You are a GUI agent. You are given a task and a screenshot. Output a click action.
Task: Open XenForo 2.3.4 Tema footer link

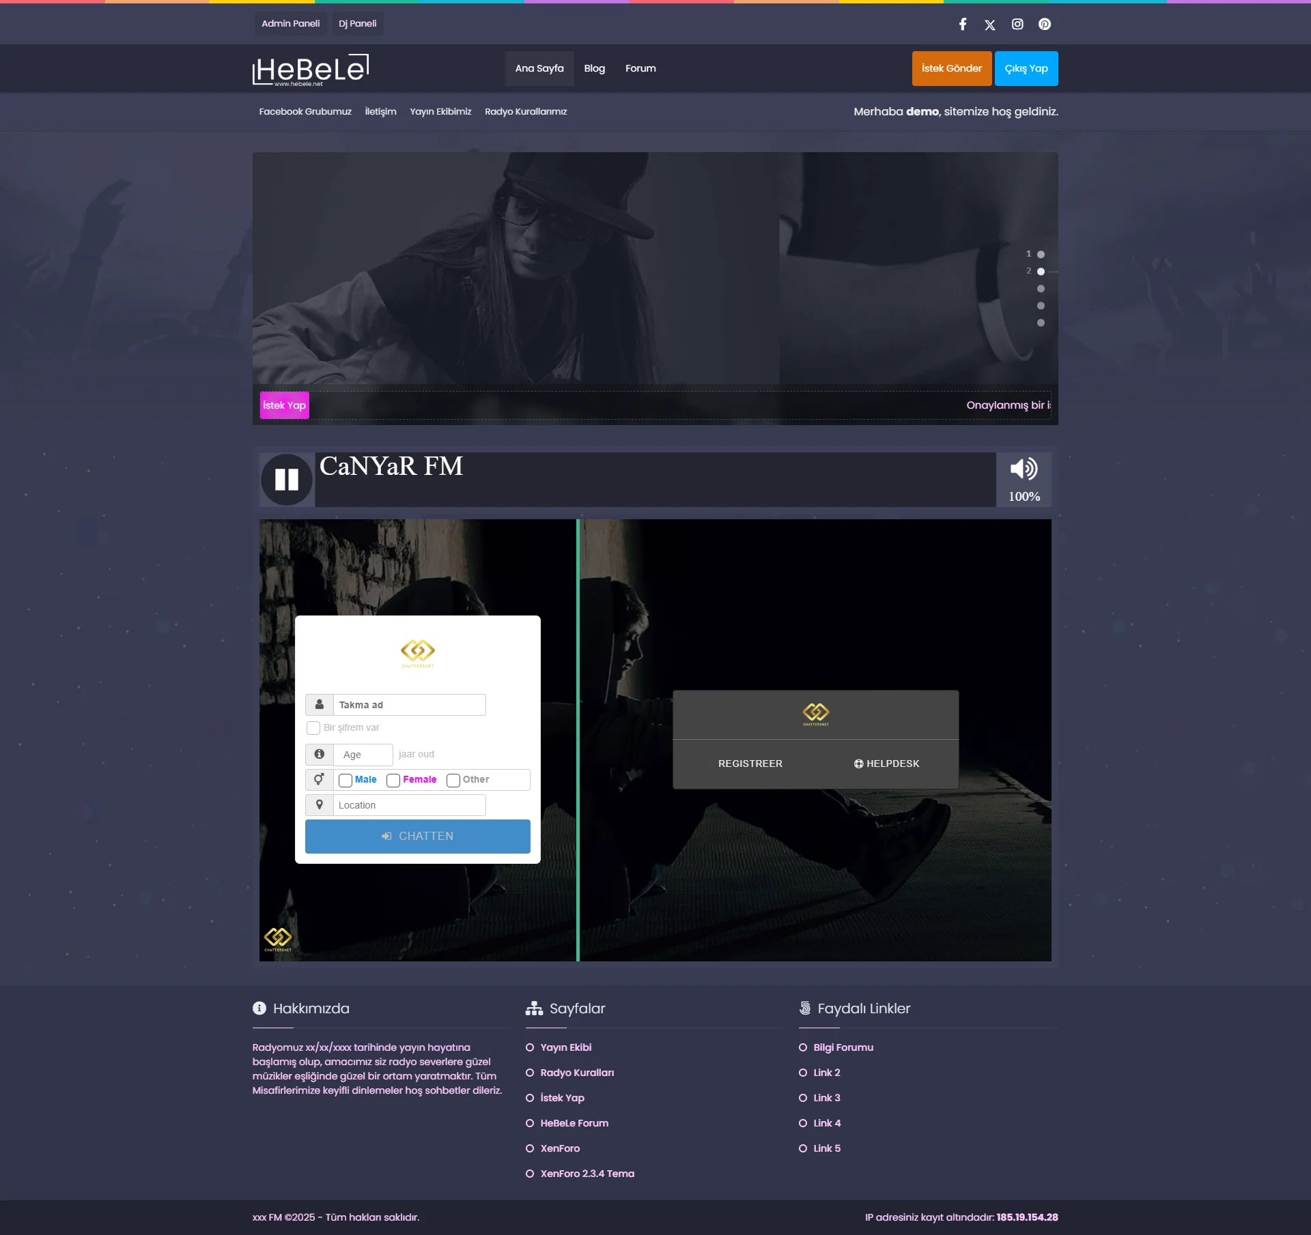coord(587,1174)
